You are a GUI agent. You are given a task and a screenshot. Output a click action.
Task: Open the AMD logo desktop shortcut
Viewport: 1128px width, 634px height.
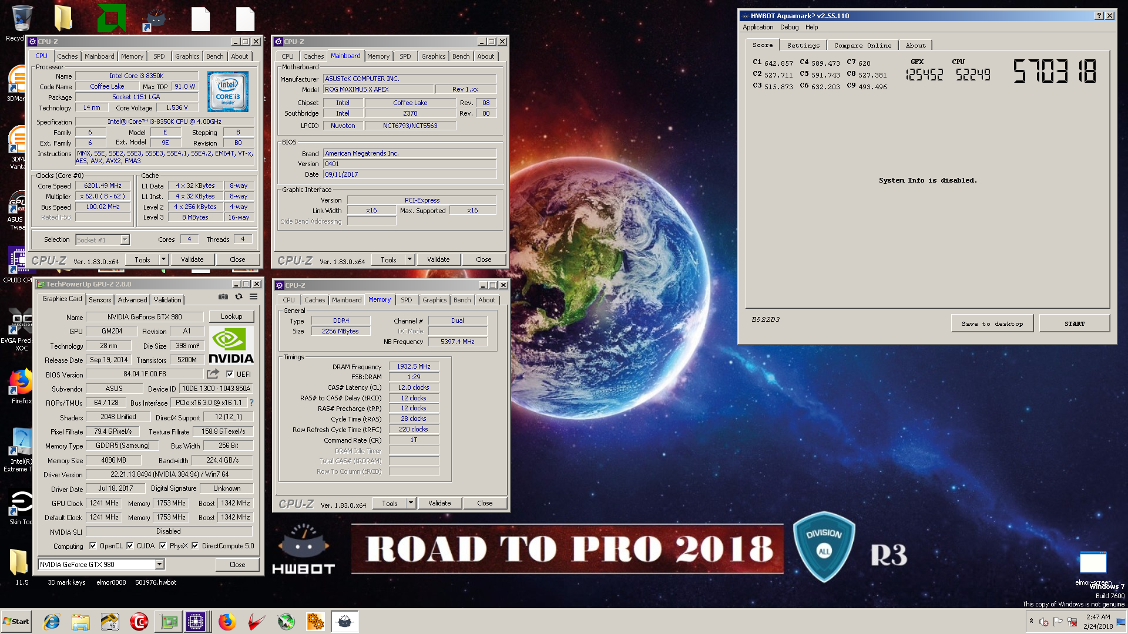pos(112,18)
